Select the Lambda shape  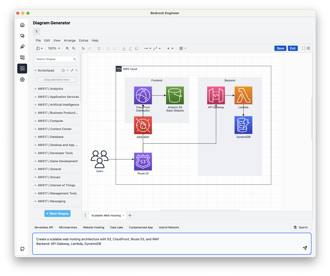[x=244, y=95]
